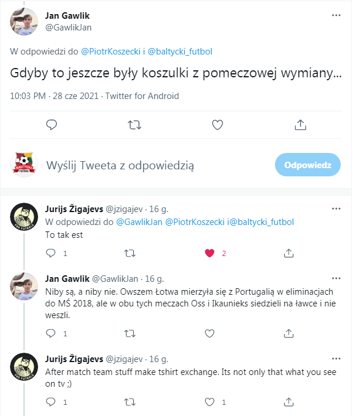
Task: Click the blue Odpowiedz button
Action: pyautogui.click(x=308, y=165)
